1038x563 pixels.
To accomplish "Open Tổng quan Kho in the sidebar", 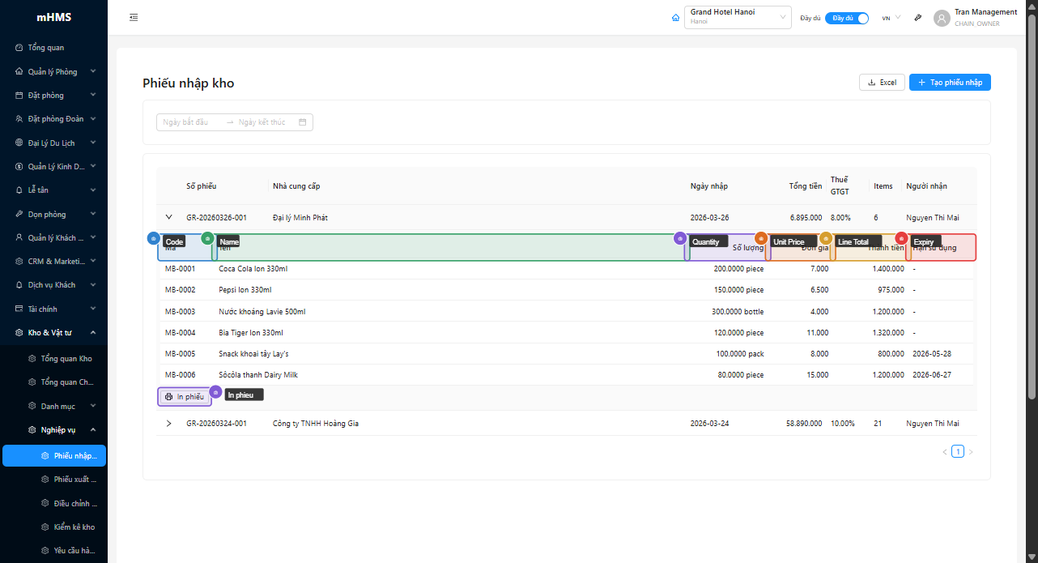I will (66, 359).
